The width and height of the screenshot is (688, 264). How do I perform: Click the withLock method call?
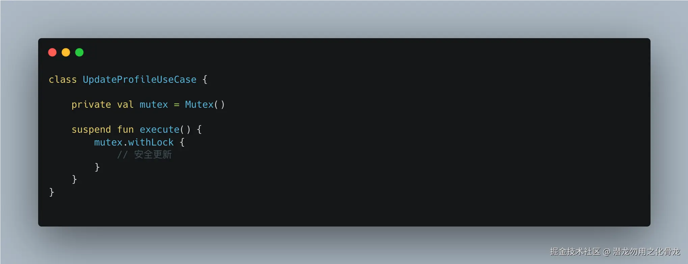point(151,142)
